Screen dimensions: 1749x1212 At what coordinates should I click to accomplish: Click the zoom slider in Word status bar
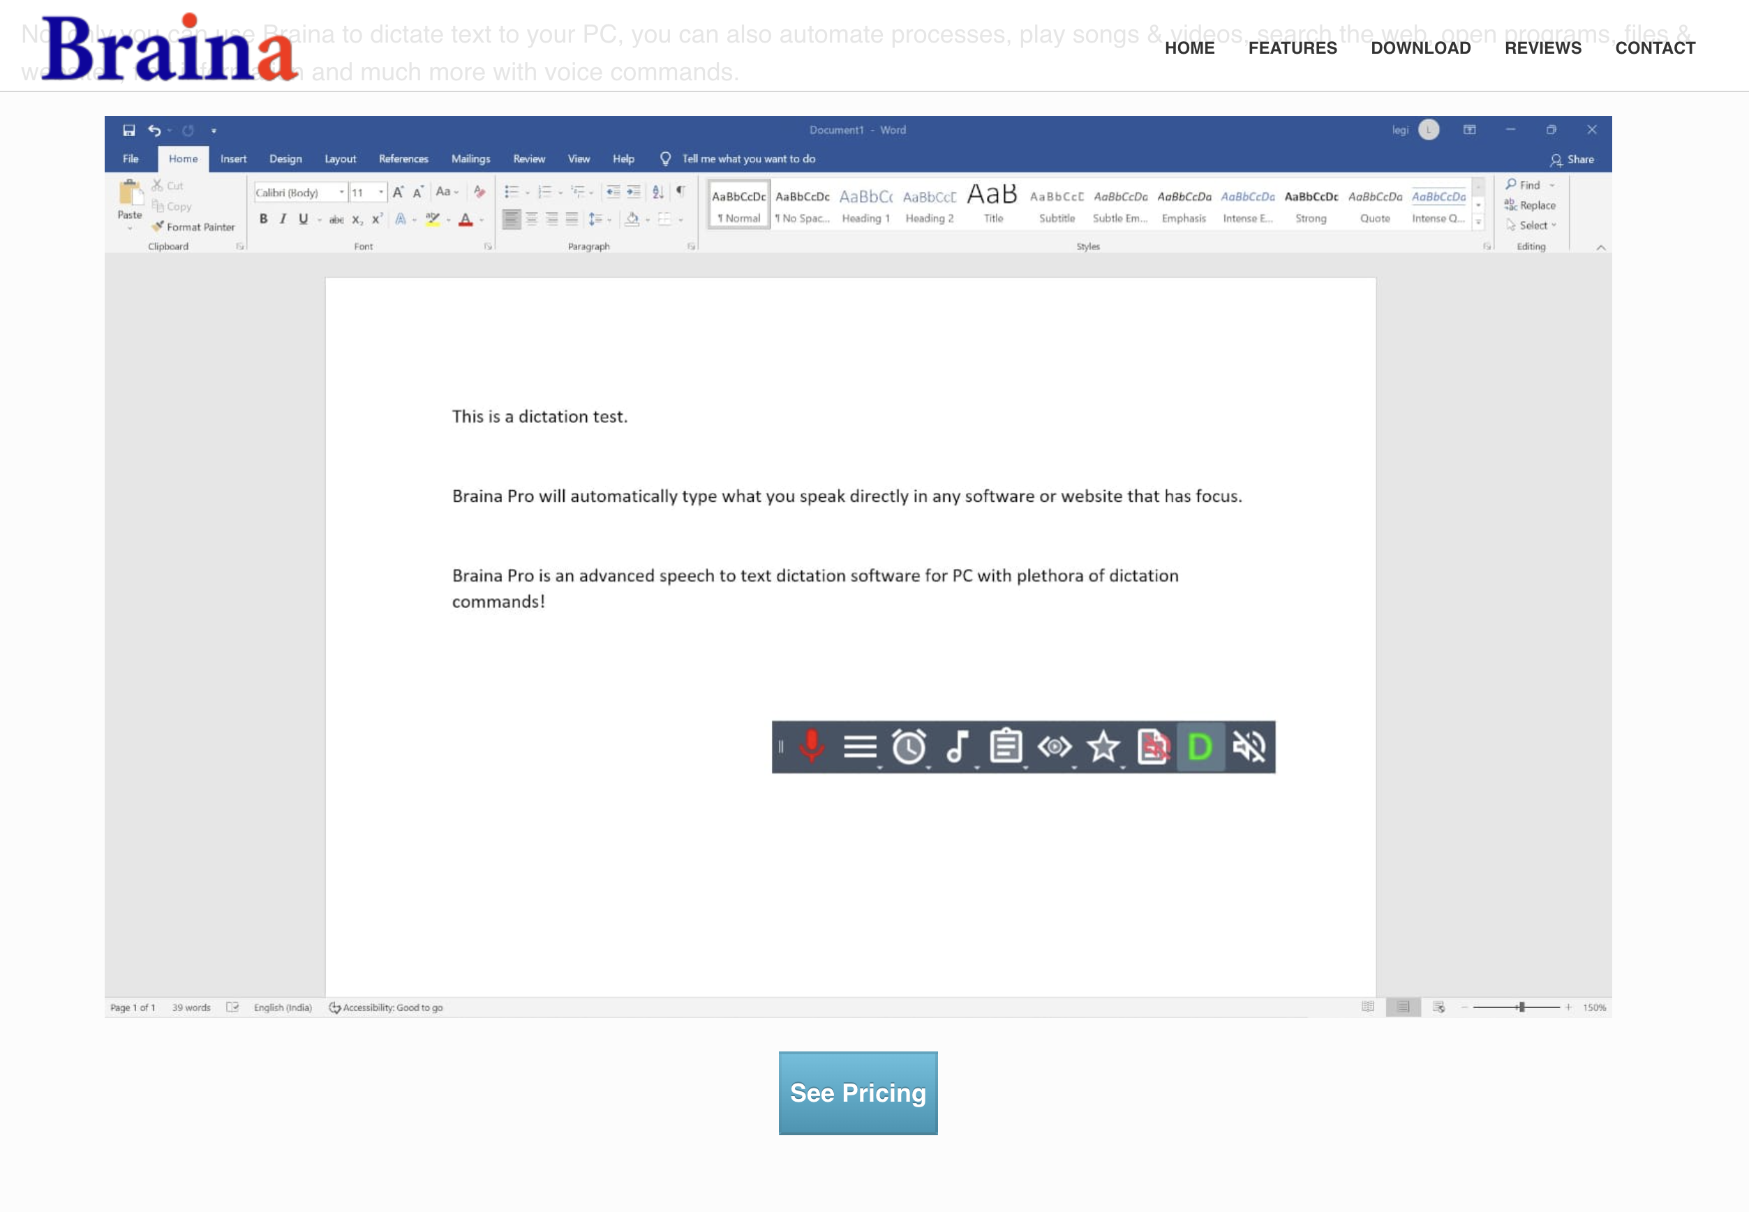[x=1521, y=1007]
